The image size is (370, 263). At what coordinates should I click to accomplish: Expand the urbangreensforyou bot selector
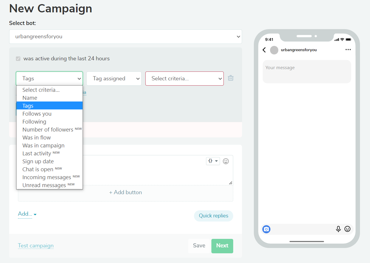point(125,37)
